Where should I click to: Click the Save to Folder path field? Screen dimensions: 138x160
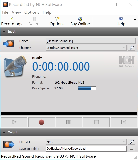tap(86, 149)
